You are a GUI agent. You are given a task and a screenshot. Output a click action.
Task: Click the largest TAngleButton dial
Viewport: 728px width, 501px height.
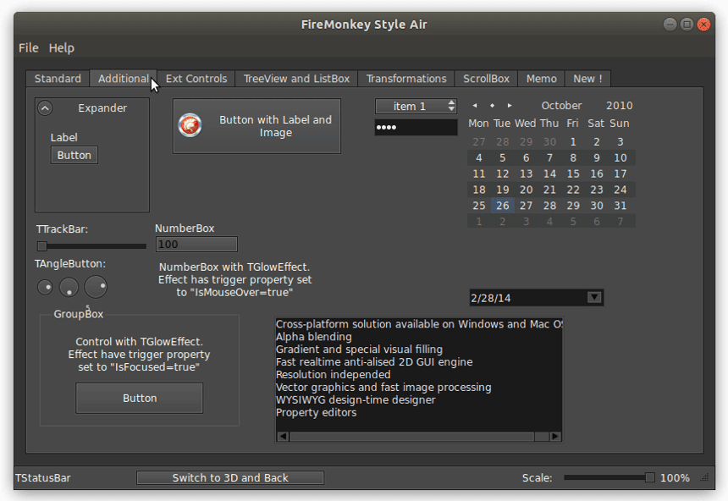coord(96,287)
